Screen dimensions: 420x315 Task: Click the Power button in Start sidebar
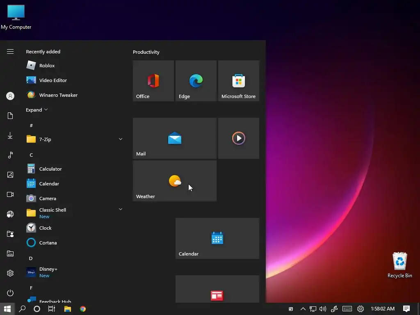pos(10,293)
